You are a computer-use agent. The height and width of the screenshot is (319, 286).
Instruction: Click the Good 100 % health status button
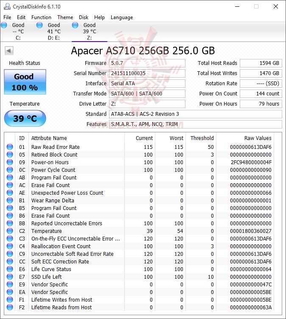[25, 82]
